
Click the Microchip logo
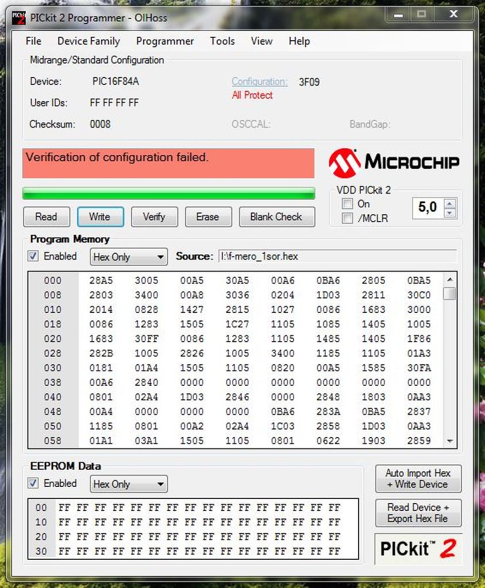[394, 163]
